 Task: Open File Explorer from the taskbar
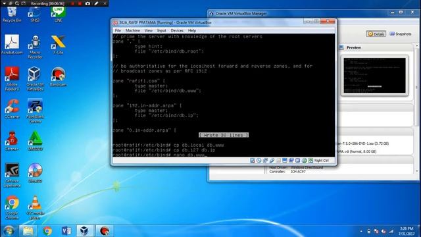click(28, 231)
